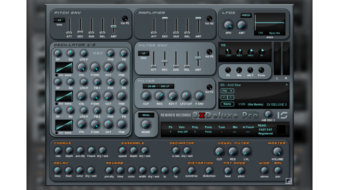This screenshot has width=339, height=190.
Task: Expand preset list arrow beside BS - Acid Saw
Action: pos(287,85)
